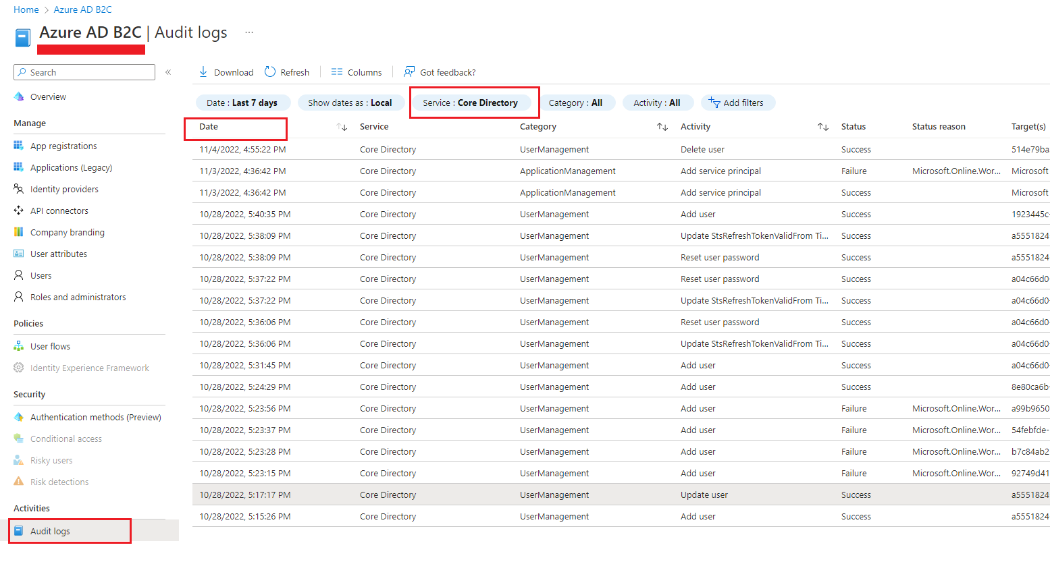1050x564 pixels.
Task: Click the Service column header
Action: point(374,126)
